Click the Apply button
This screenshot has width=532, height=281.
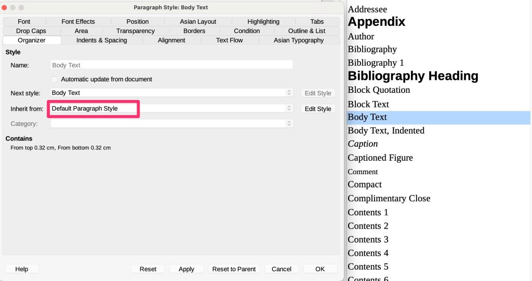[x=186, y=269]
